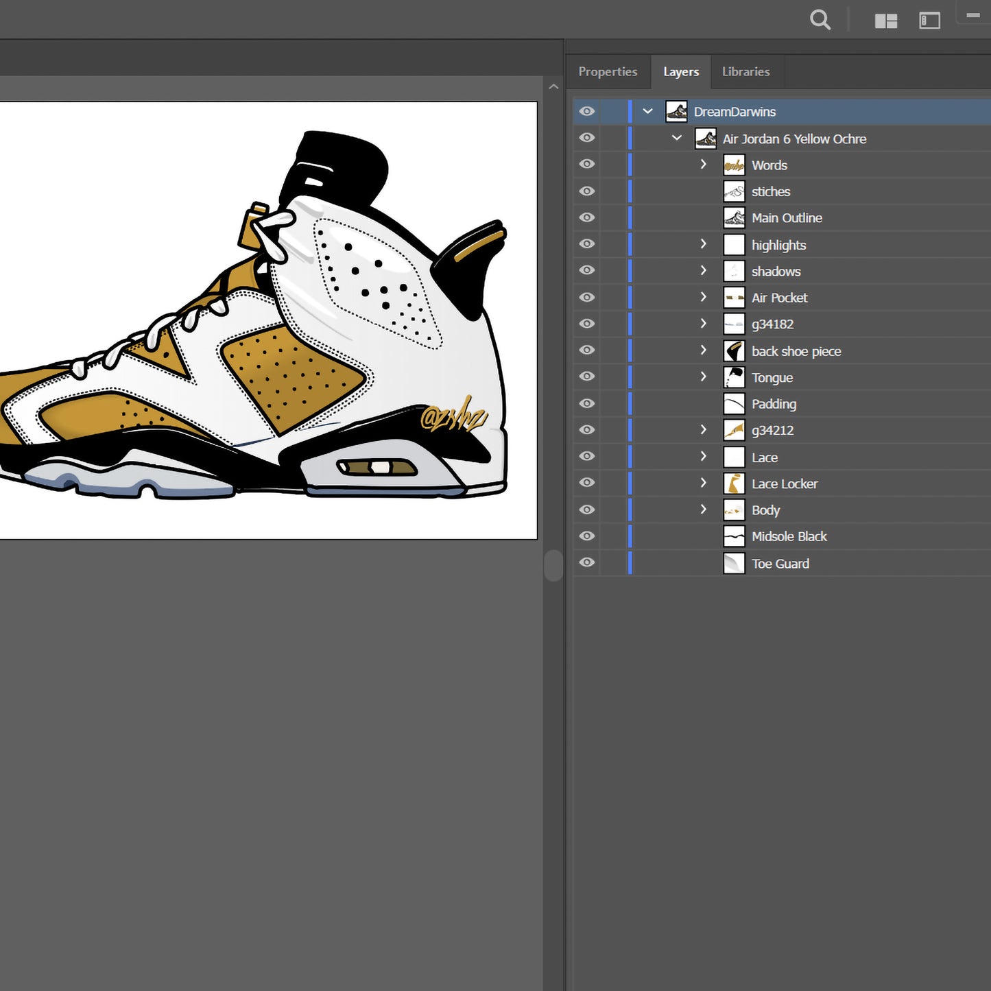Expand the Tongue group

(x=703, y=377)
